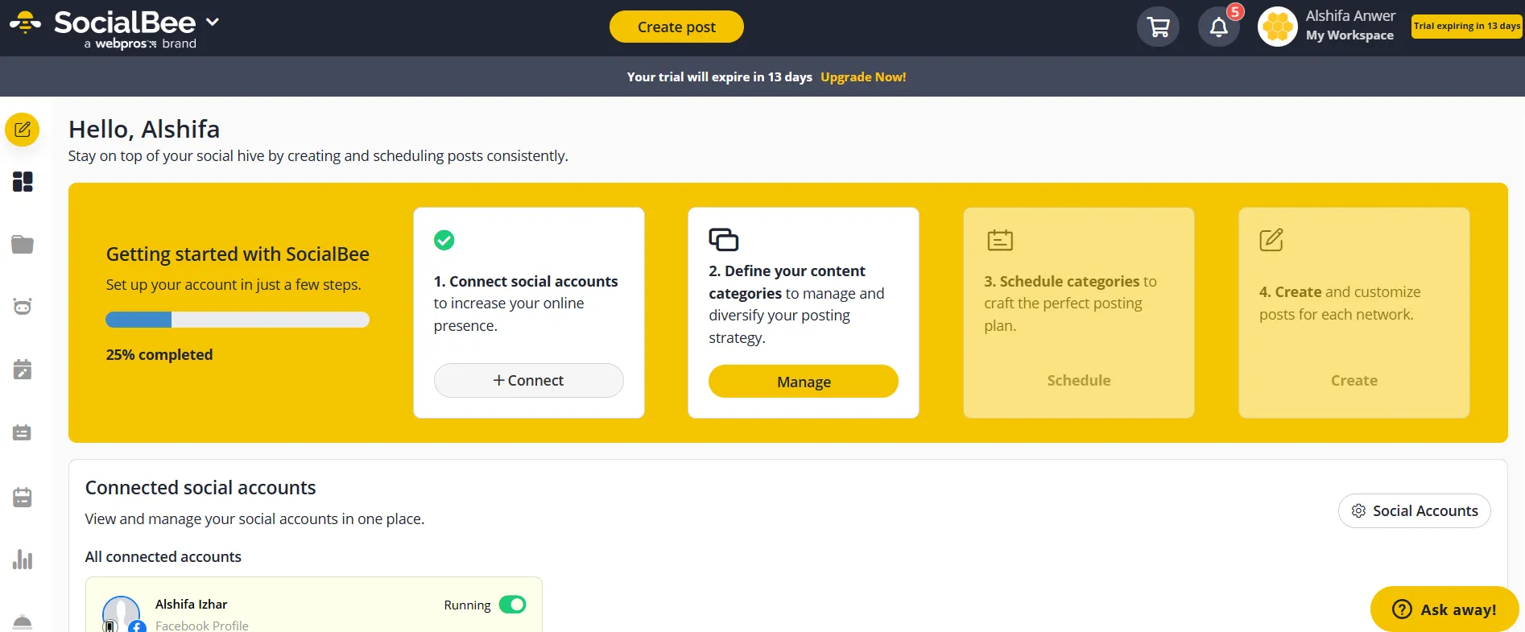Expand the SocialBee logo dropdown chevron
The height and width of the screenshot is (632, 1525).
point(213,22)
